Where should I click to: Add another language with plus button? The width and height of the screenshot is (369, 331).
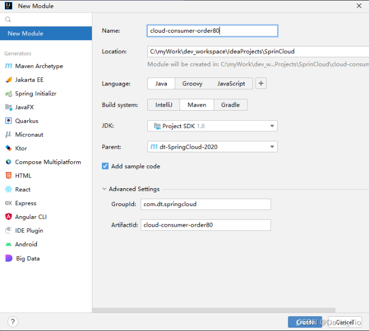click(261, 83)
